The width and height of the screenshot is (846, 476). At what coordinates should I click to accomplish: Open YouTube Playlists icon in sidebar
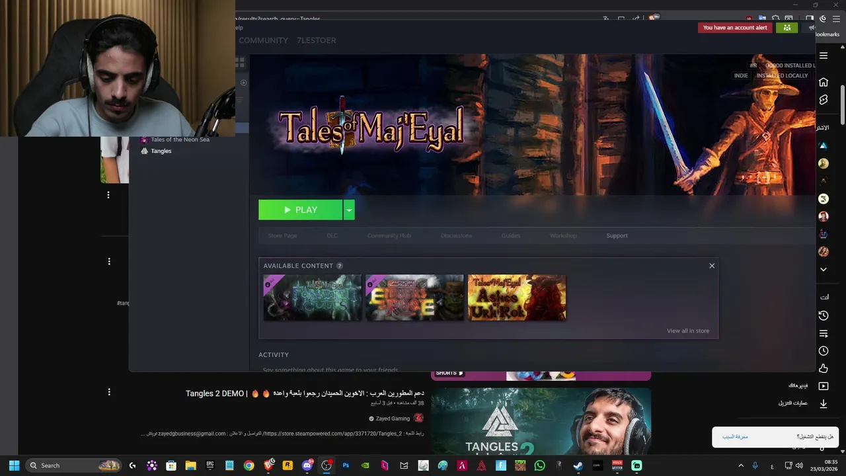point(824,333)
